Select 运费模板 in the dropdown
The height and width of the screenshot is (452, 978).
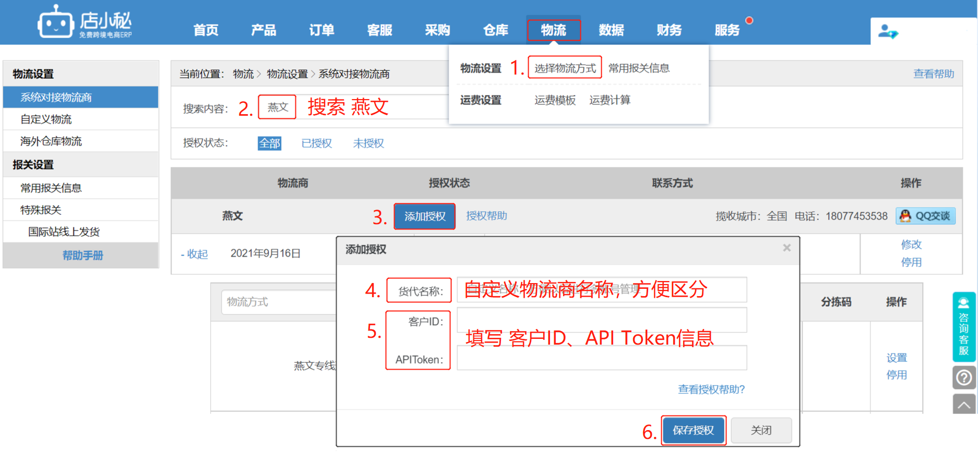[555, 100]
